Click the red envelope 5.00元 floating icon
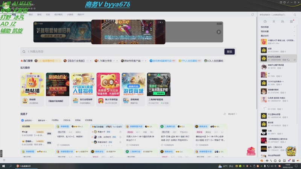Screen dimensions: 301x169 click(251, 151)
